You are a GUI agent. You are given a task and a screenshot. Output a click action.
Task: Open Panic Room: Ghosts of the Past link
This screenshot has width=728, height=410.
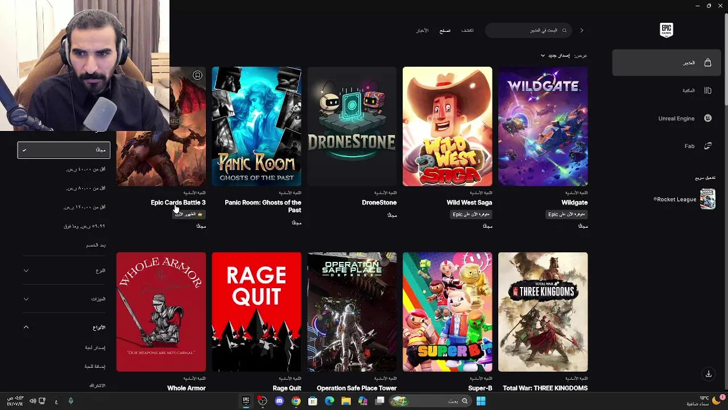coord(263,206)
